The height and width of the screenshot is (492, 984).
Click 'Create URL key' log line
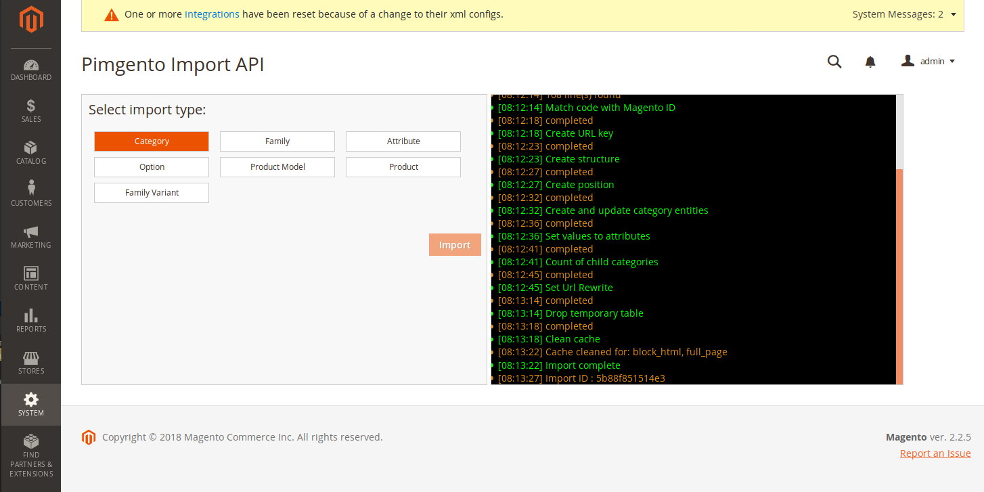556,133
